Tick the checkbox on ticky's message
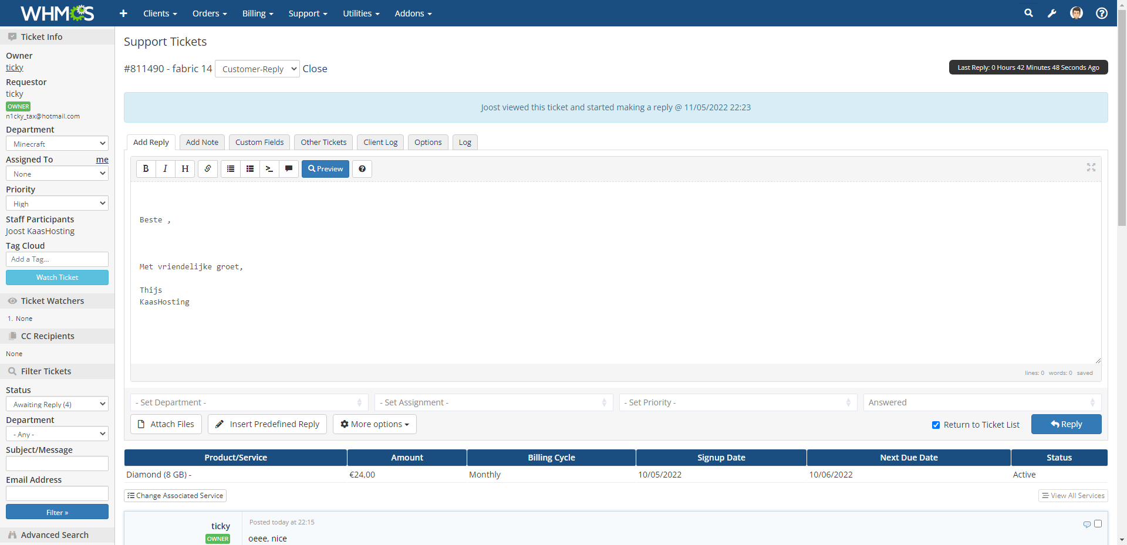The height and width of the screenshot is (545, 1127). pyautogui.click(x=1098, y=523)
